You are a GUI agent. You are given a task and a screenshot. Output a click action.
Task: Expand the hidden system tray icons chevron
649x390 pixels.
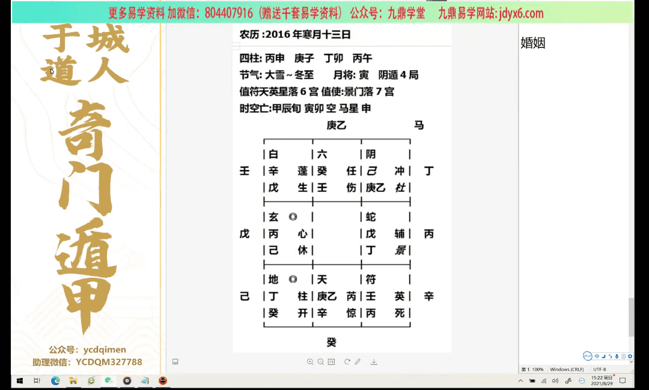pos(520,381)
